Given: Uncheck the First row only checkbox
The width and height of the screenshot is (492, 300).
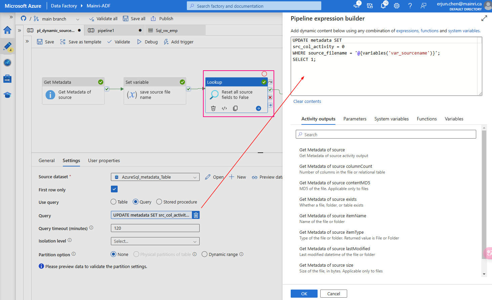Looking at the screenshot, I should pos(114,189).
